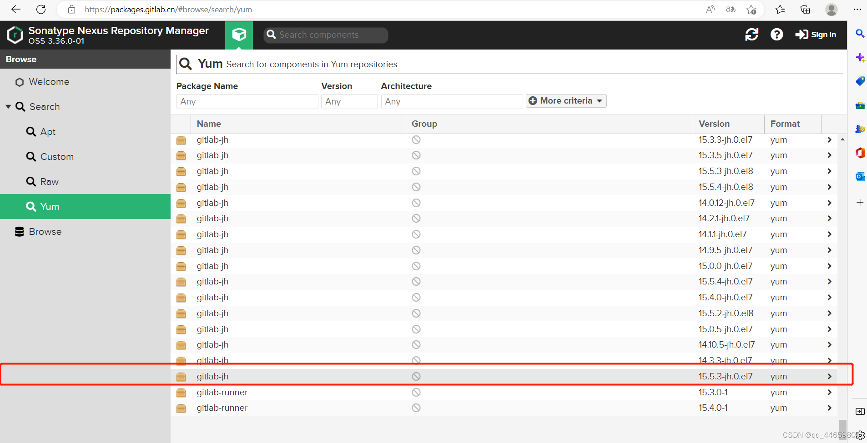
Task: Click the Package Name input field
Action: [x=247, y=101]
